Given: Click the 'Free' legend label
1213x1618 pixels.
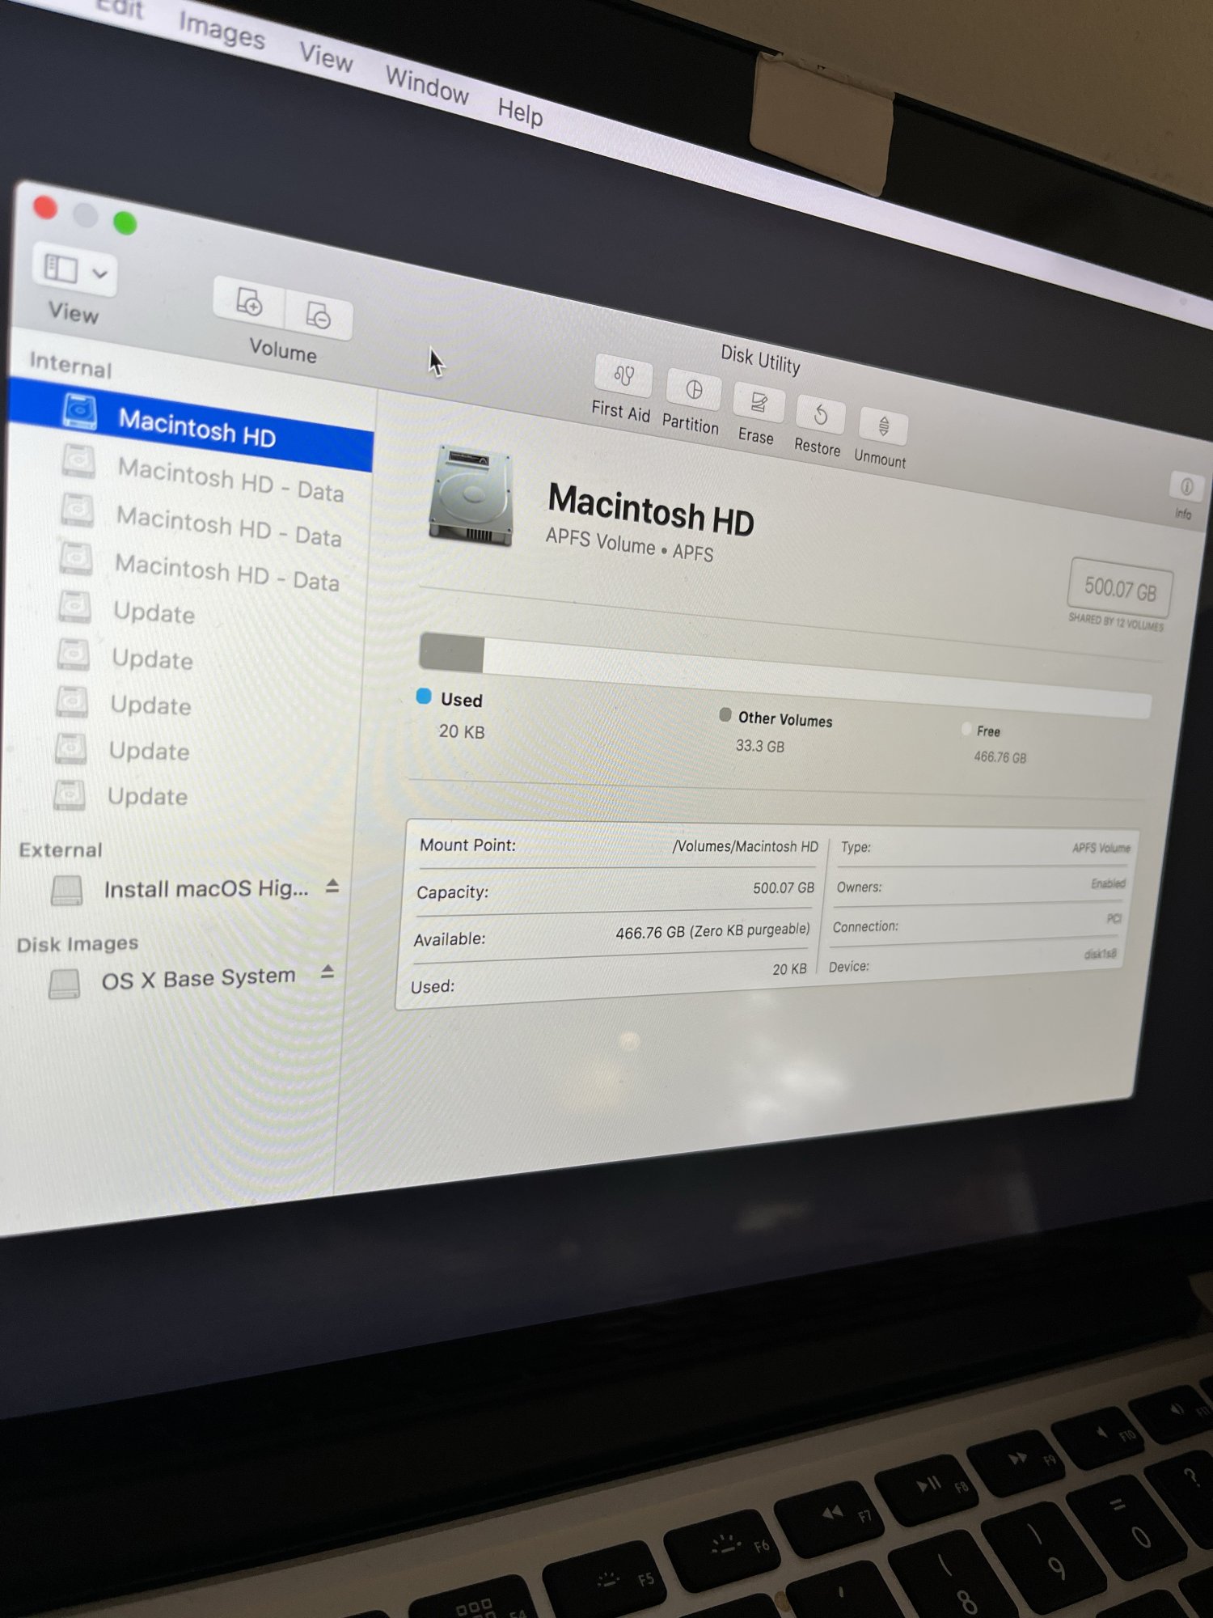Looking at the screenshot, I should [988, 731].
